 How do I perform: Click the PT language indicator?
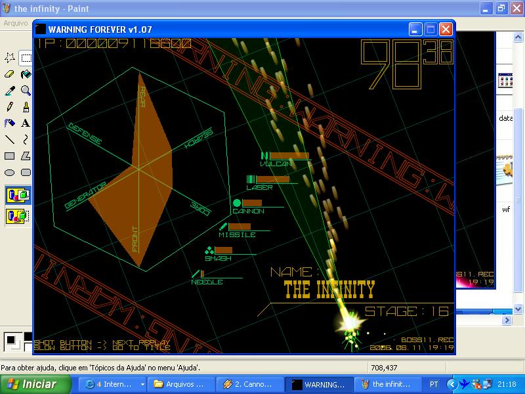tap(434, 384)
